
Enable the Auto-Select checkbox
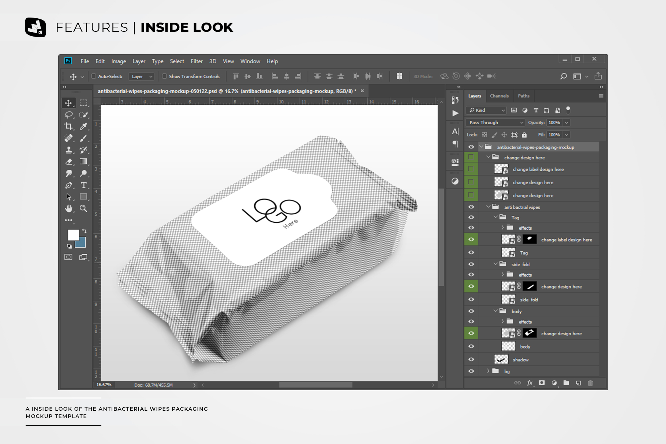tap(94, 76)
